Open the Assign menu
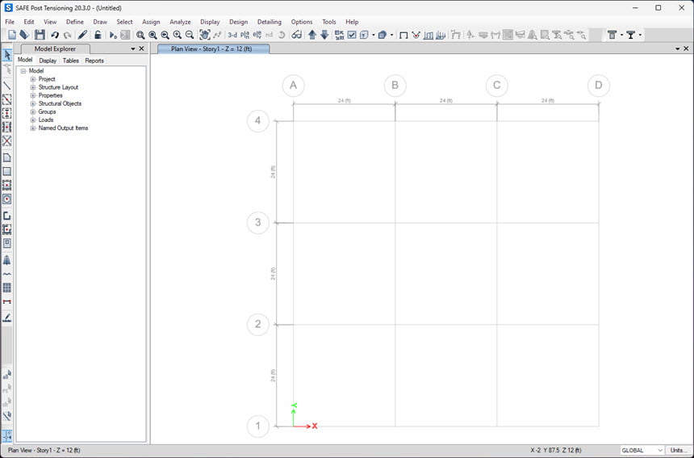Viewport: 694px width, 458px height. [151, 22]
